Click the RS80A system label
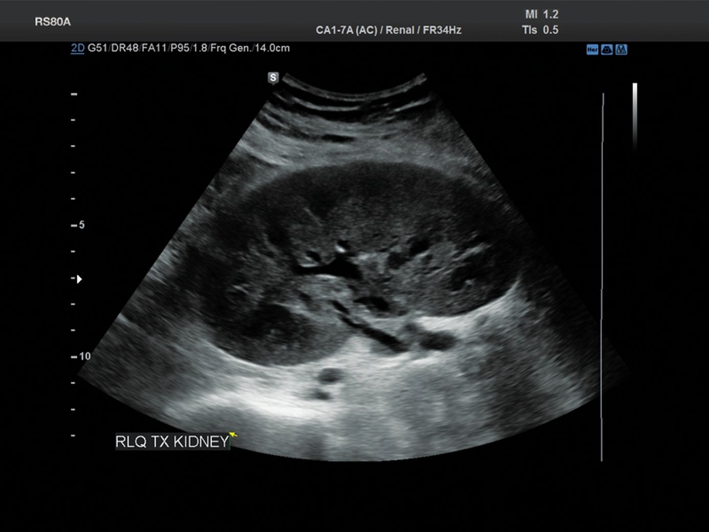 click(53, 21)
